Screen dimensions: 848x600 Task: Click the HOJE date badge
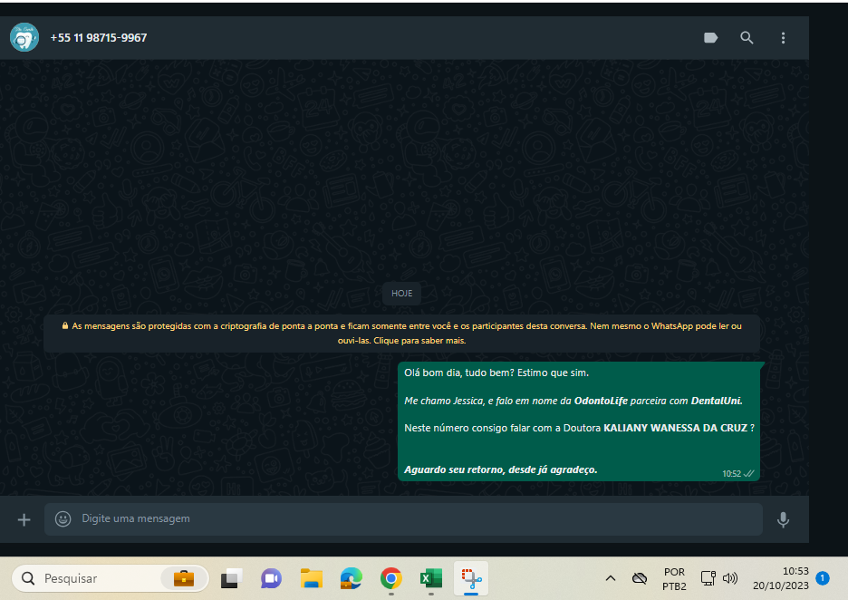pos(402,294)
